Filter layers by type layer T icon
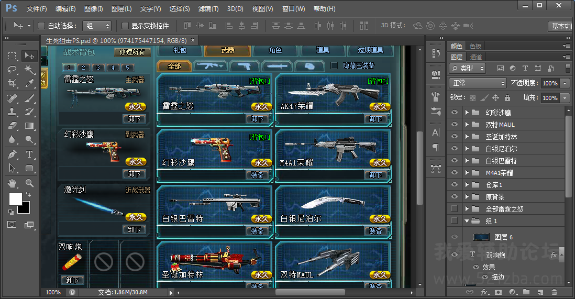 525,68
